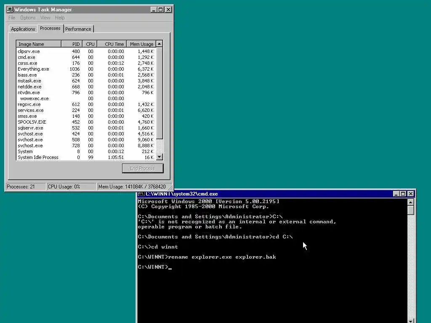Select the clipsrv.exe process row
The width and height of the screenshot is (431, 323).
86,51
